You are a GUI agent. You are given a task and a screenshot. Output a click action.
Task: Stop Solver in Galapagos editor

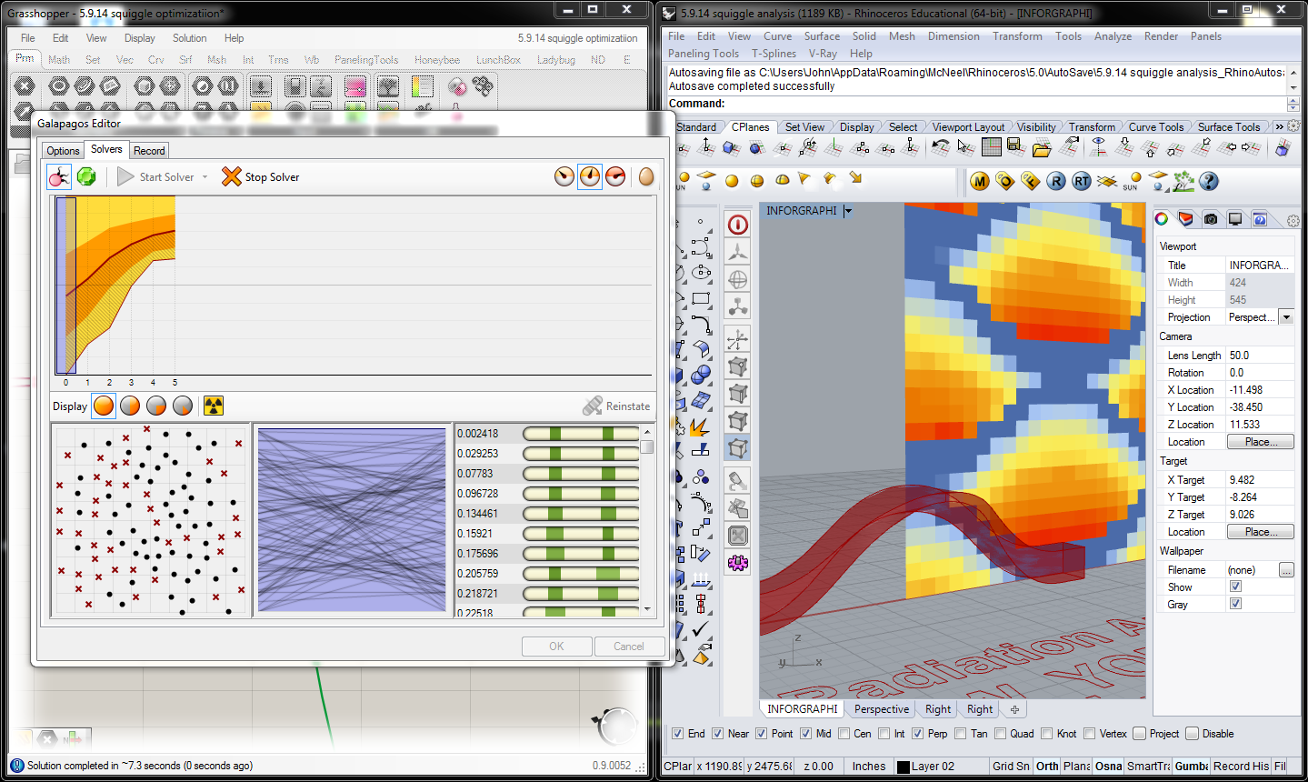pos(260,176)
